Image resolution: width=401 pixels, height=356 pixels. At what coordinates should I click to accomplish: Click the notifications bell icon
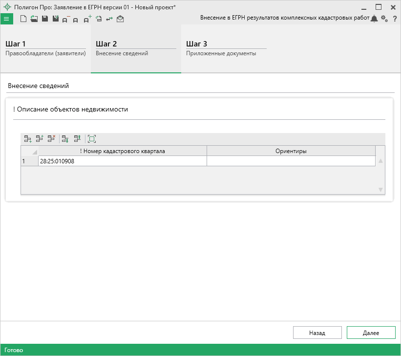tap(374, 19)
